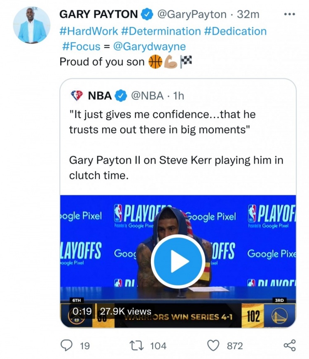The image size is (309, 359).
Task: Click Gary Payton's blue verified badge
Action: [x=147, y=14]
